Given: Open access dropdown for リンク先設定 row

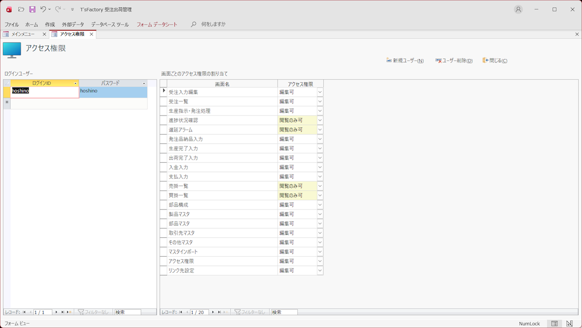Looking at the screenshot, I should pos(320,271).
